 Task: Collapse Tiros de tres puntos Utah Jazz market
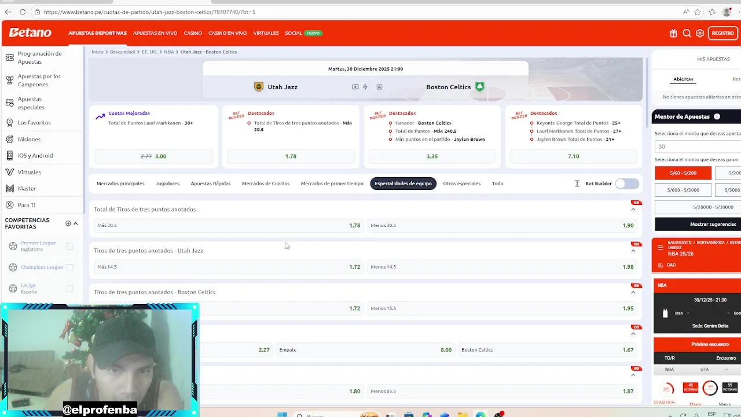click(x=633, y=251)
